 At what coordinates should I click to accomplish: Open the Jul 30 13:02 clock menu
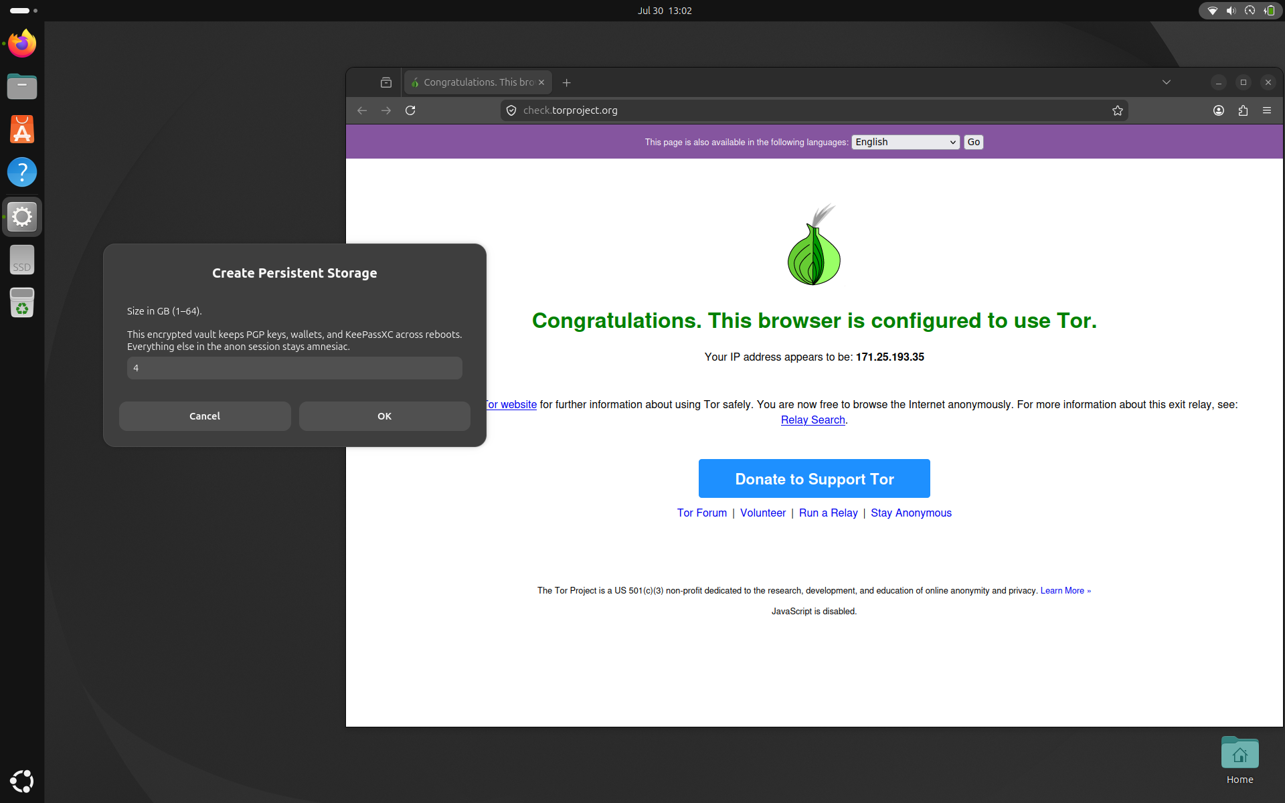[665, 11]
